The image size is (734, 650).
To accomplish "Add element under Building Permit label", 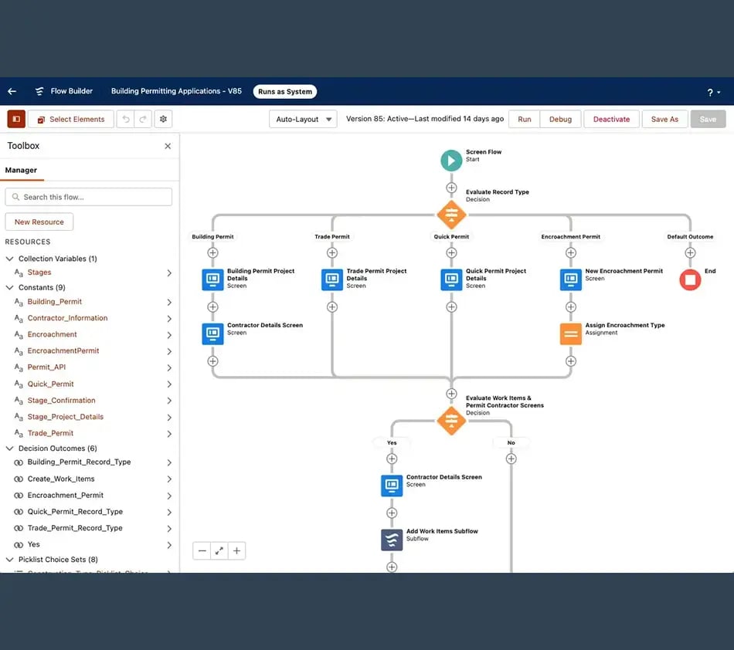I will (x=212, y=253).
